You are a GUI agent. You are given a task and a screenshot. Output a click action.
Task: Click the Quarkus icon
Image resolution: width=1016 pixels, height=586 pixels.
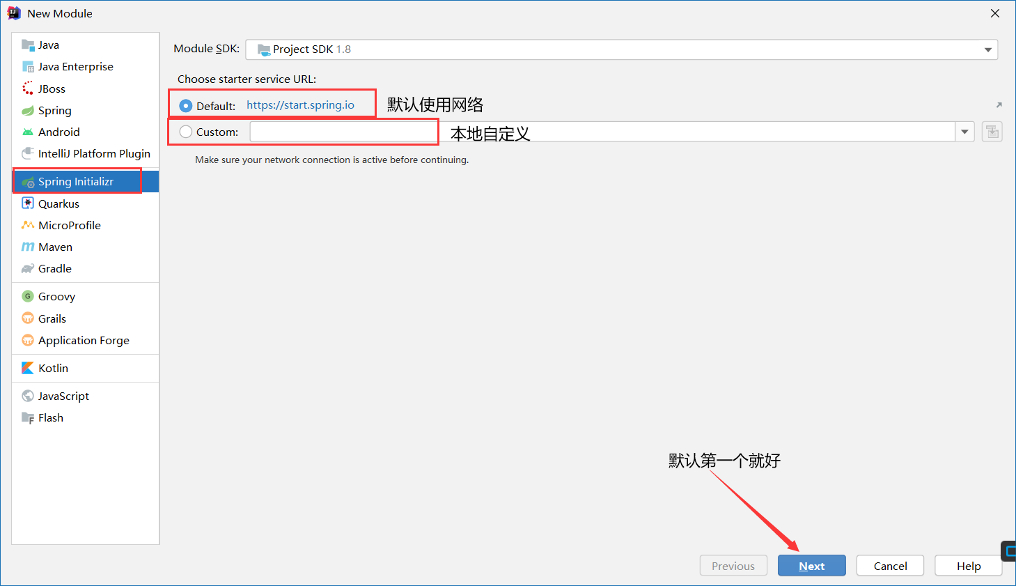click(28, 203)
